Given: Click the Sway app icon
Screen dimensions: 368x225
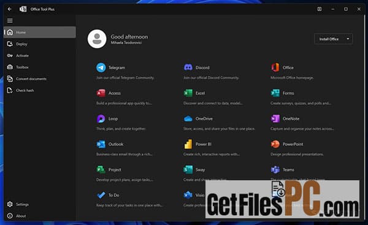Looking at the screenshot, I should point(188,170).
